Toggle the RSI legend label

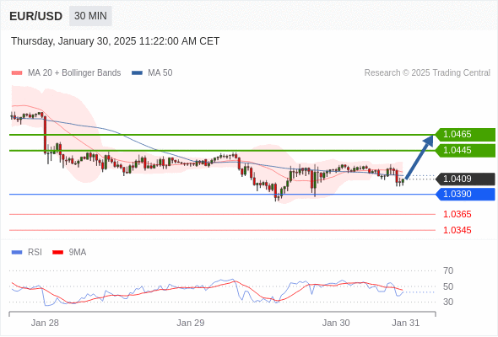coord(35,253)
